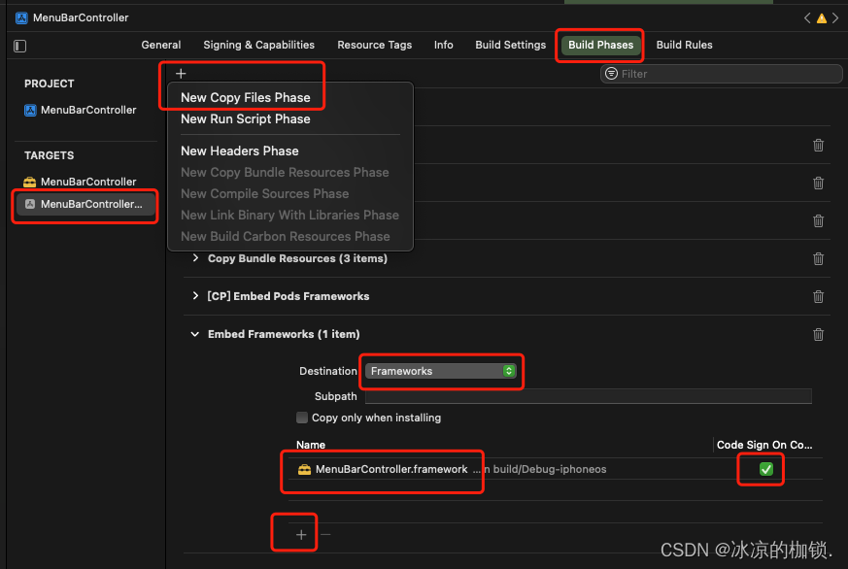The width and height of the screenshot is (848, 569).
Task: Click the plus icon atop the phase popup
Action: tap(181, 72)
